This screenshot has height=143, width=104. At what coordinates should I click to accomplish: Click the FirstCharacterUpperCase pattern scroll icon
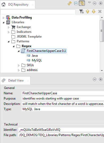[x=23, y=51]
